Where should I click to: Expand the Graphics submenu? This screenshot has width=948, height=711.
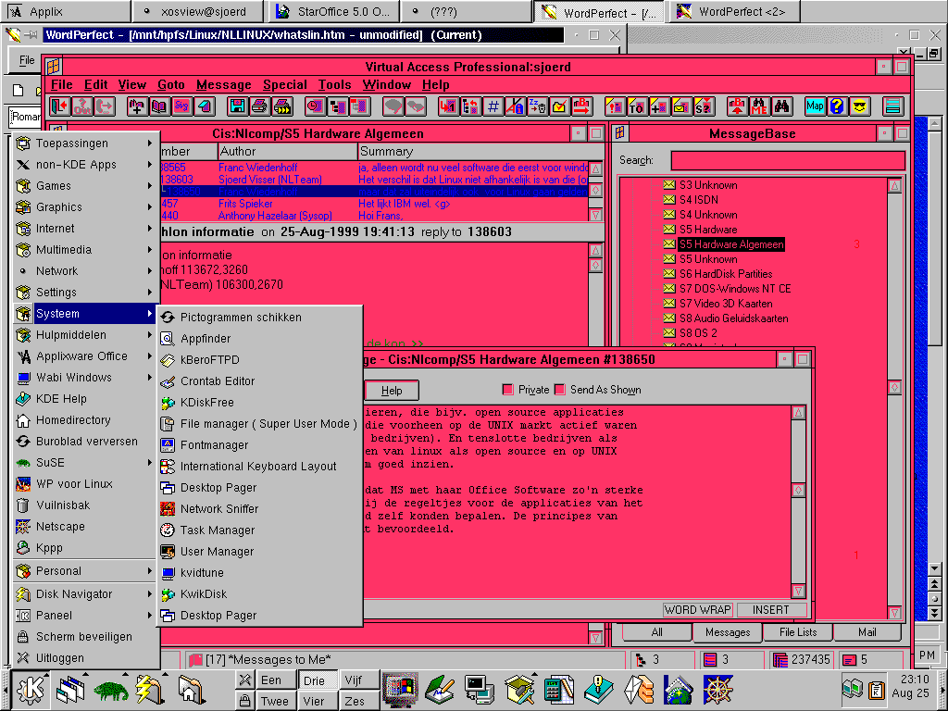pos(84,206)
